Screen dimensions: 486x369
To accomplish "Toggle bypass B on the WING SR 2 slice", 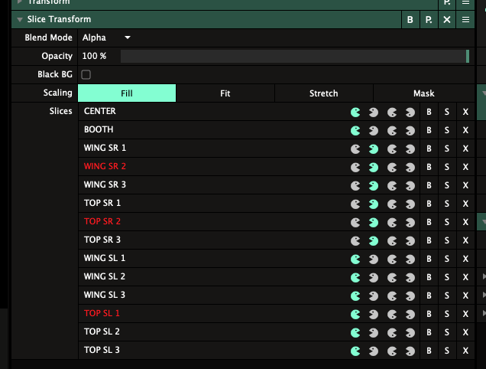I will pyautogui.click(x=429, y=167).
